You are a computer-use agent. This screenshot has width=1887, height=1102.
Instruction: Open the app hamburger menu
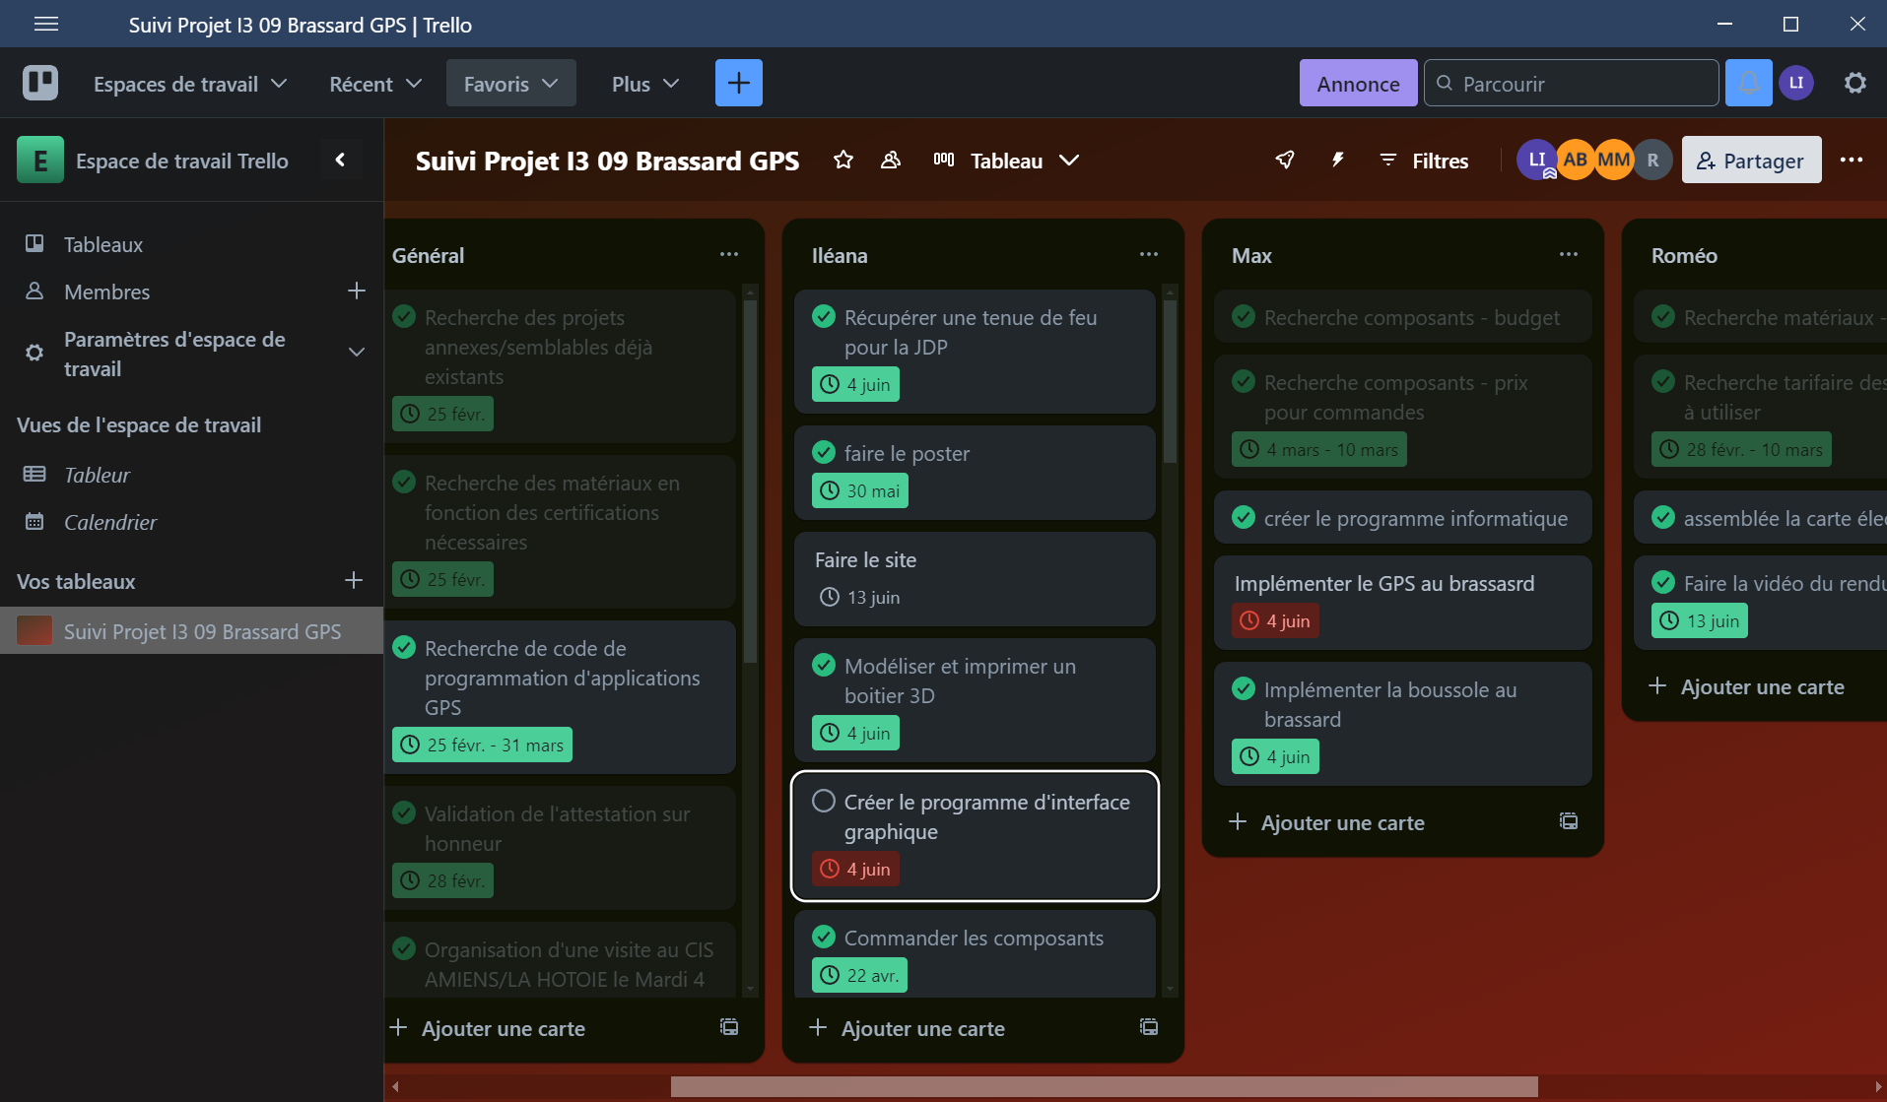(x=46, y=24)
